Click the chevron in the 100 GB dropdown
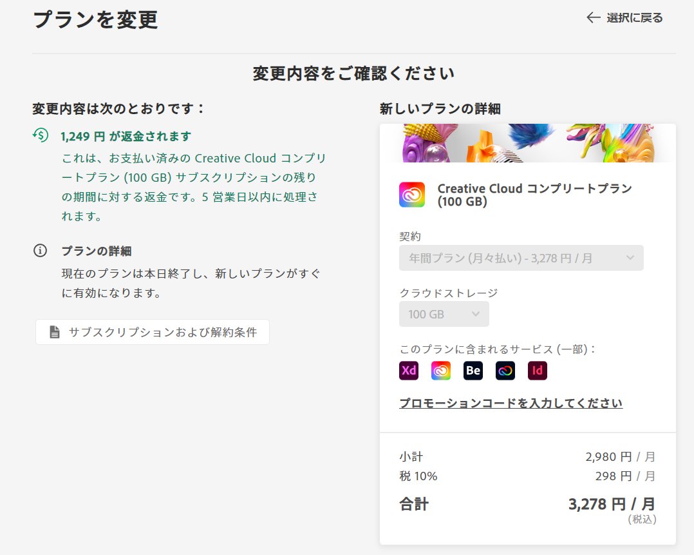 (476, 314)
